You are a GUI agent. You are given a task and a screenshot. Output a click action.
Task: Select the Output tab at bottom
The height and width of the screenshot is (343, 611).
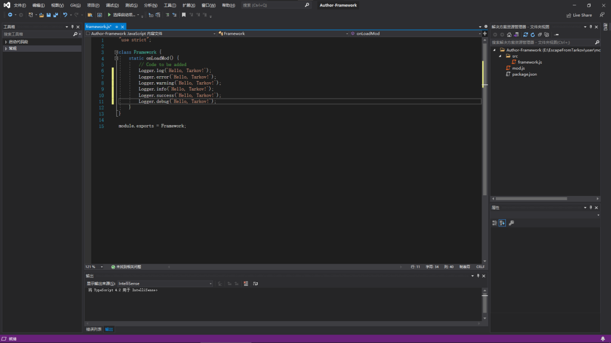(109, 329)
